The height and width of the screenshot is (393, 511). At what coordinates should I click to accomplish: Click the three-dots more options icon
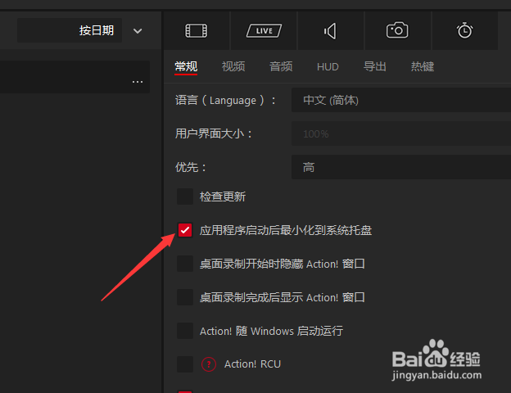[138, 82]
